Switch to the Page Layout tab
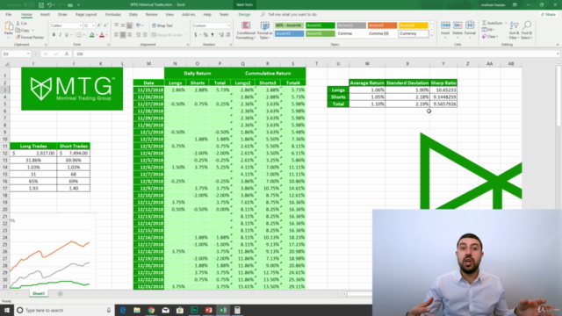 point(86,15)
